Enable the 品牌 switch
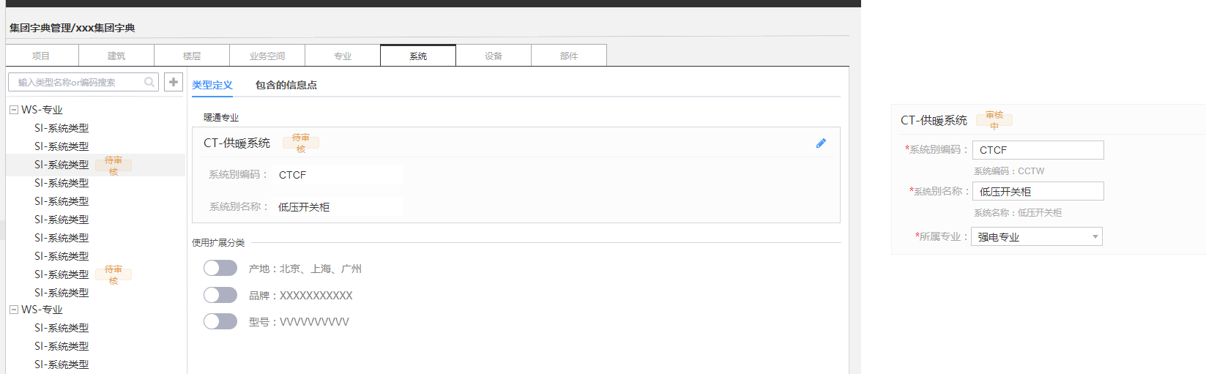Image resolution: width=1206 pixels, height=374 pixels. tap(220, 295)
